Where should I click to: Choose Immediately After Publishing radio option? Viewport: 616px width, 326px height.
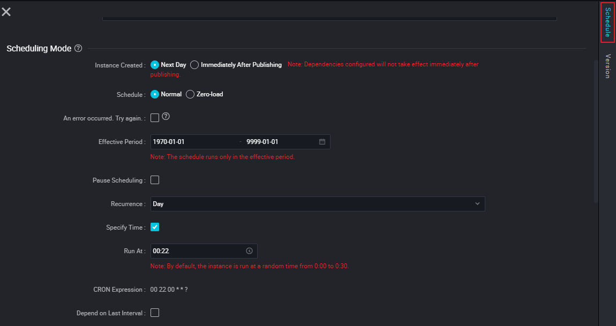pyautogui.click(x=194, y=65)
